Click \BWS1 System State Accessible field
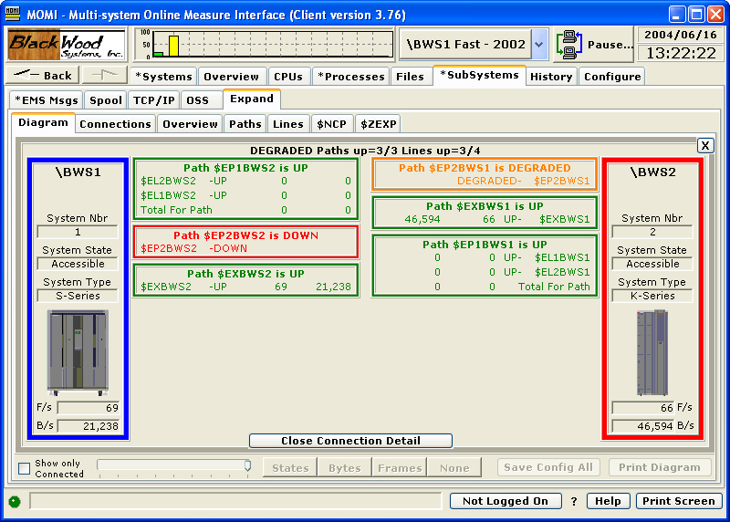730x522 pixels. [x=78, y=264]
